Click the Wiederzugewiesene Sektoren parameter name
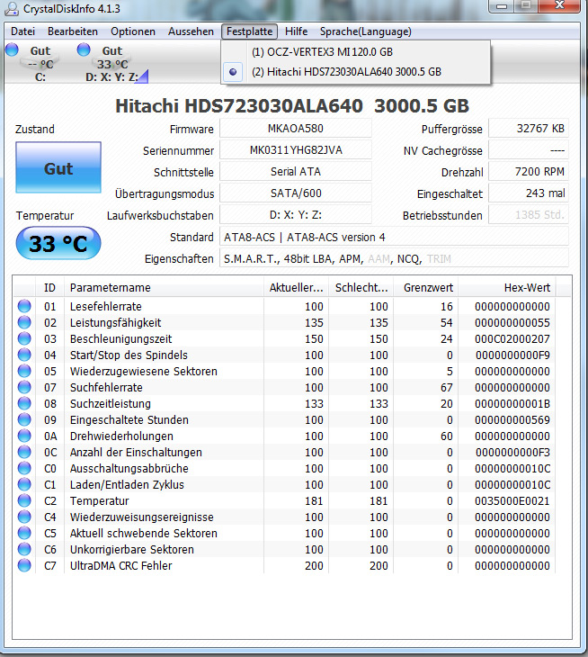The height and width of the screenshot is (657, 588). (x=144, y=371)
